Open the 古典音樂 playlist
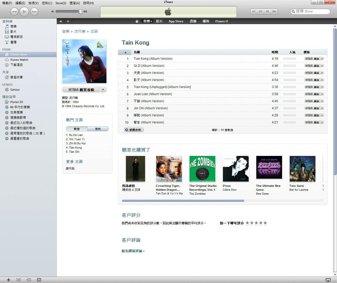Screen dimensions: 337x283 (16, 112)
